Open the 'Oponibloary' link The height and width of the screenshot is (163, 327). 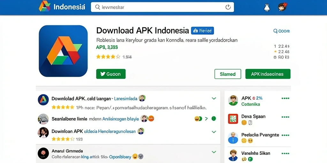(x=120, y=157)
